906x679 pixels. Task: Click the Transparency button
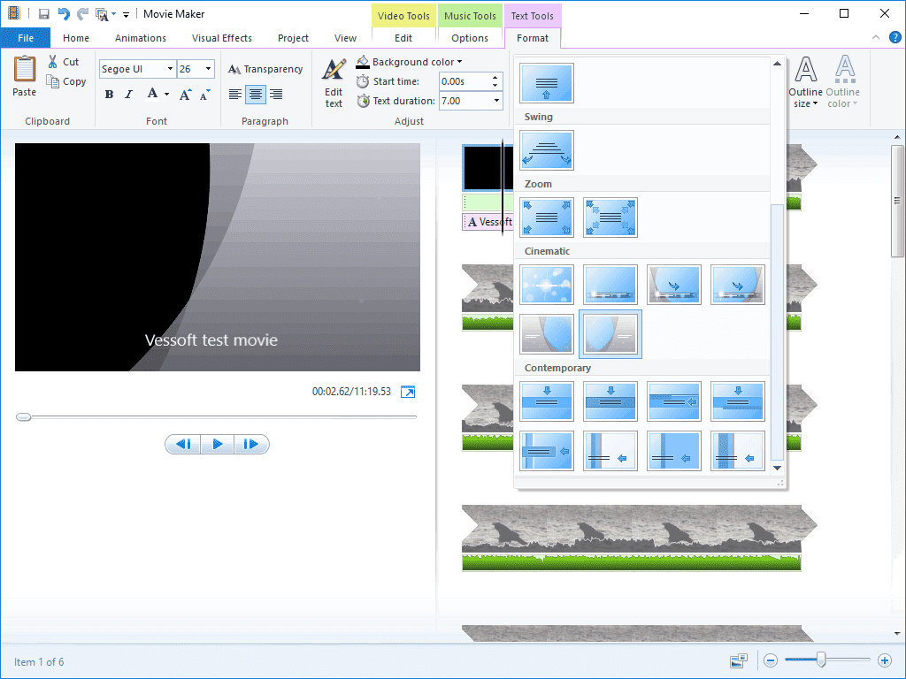pos(265,69)
